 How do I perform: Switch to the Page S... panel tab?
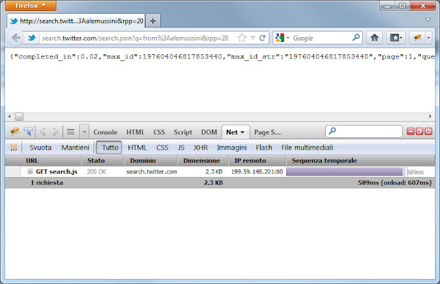click(x=267, y=132)
